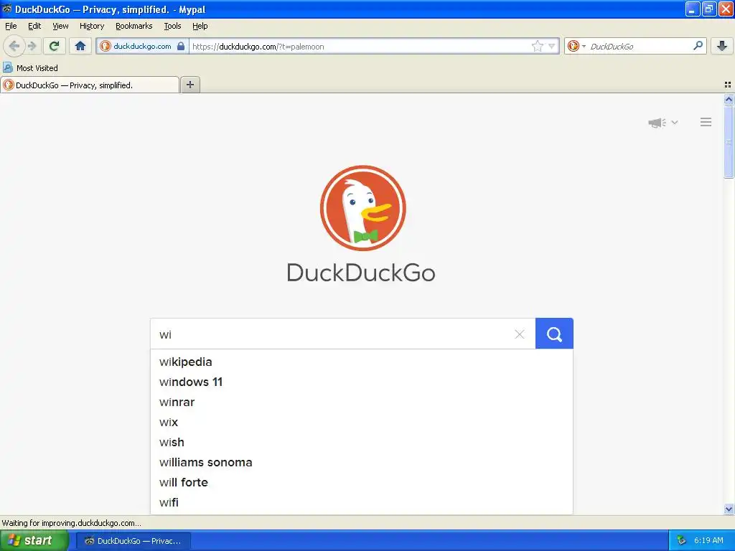Screen dimensions: 735x551
Task: Click the megaphone announcements icon
Action: pyautogui.click(x=657, y=122)
